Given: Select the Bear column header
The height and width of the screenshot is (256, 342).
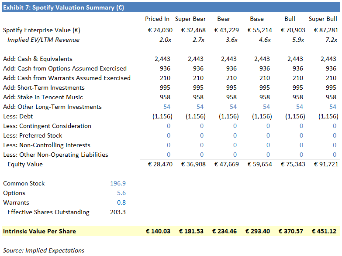Looking at the screenshot, I should pos(224,19).
